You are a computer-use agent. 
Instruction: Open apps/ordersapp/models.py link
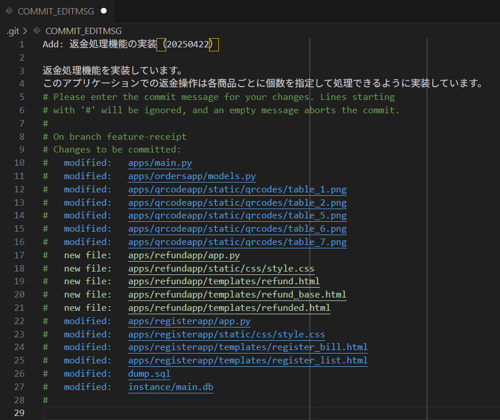click(x=192, y=176)
